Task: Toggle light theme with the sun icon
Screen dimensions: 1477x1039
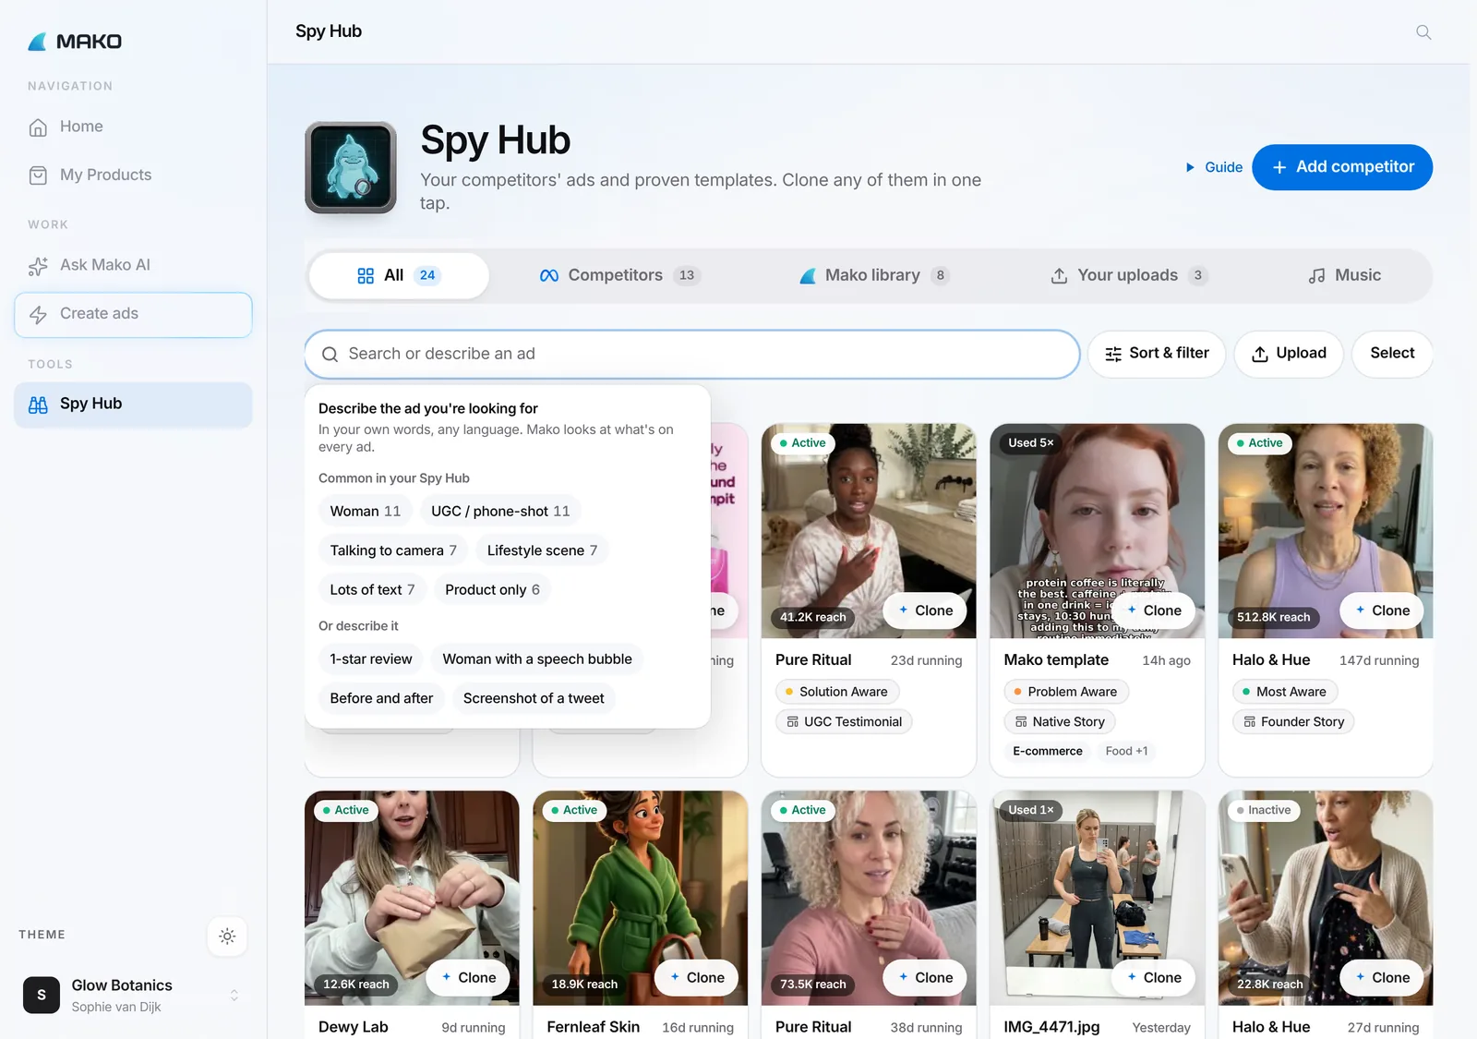Action: (227, 936)
